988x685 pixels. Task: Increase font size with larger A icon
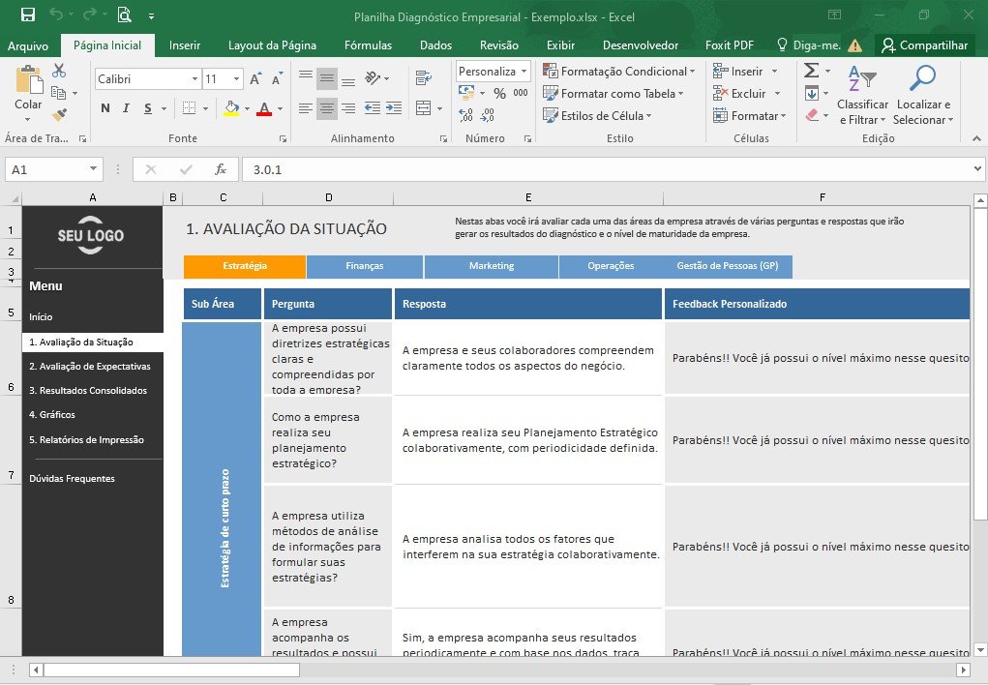tap(255, 78)
